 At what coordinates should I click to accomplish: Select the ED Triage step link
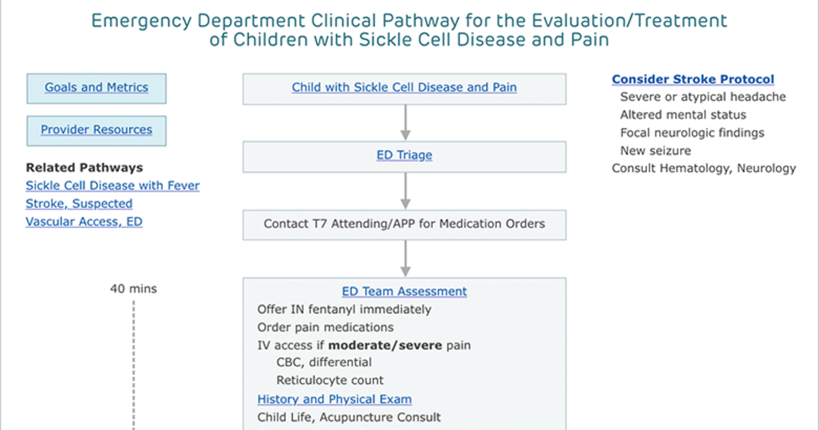404,156
